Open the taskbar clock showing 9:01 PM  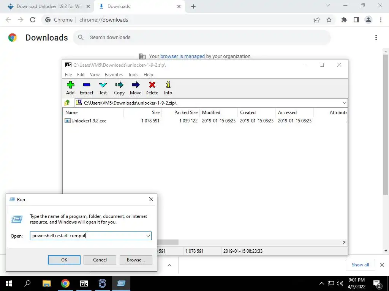pos(356,283)
